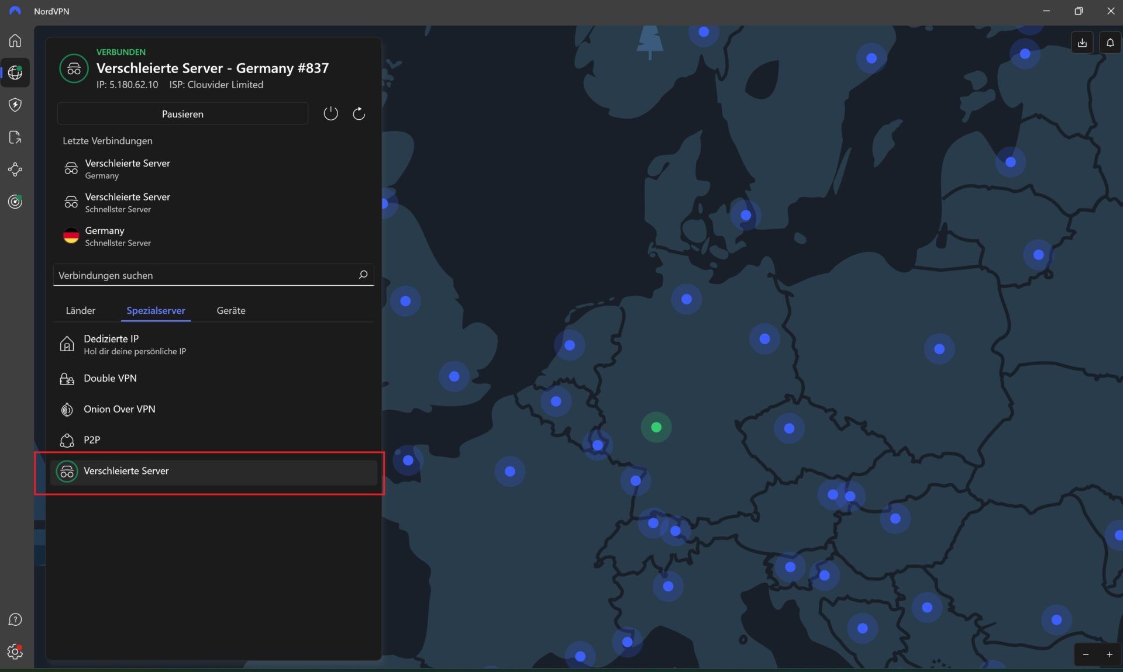Select P2P server type

pyautogui.click(x=213, y=440)
